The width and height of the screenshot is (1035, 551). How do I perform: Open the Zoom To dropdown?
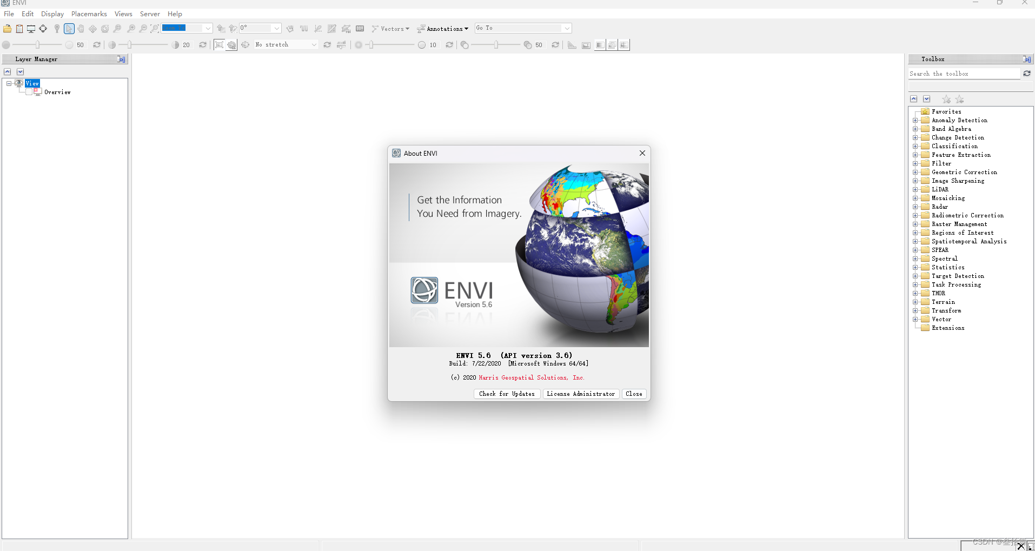pyautogui.click(x=208, y=28)
